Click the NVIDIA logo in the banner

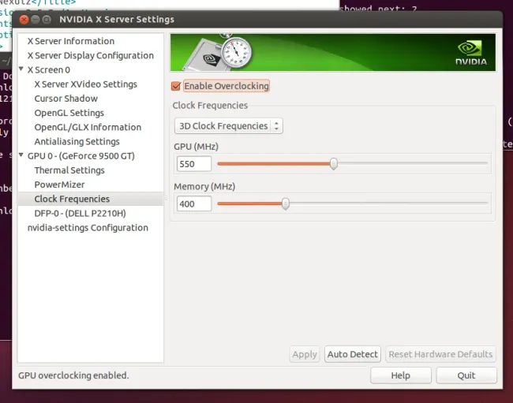pyautogui.click(x=471, y=53)
